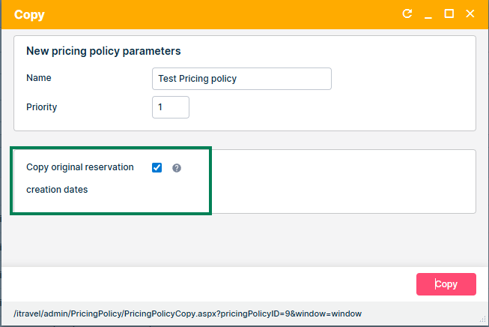This screenshot has height=327, width=489.
Task: Close the Copy dialog
Action: click(x=470, y=14)
